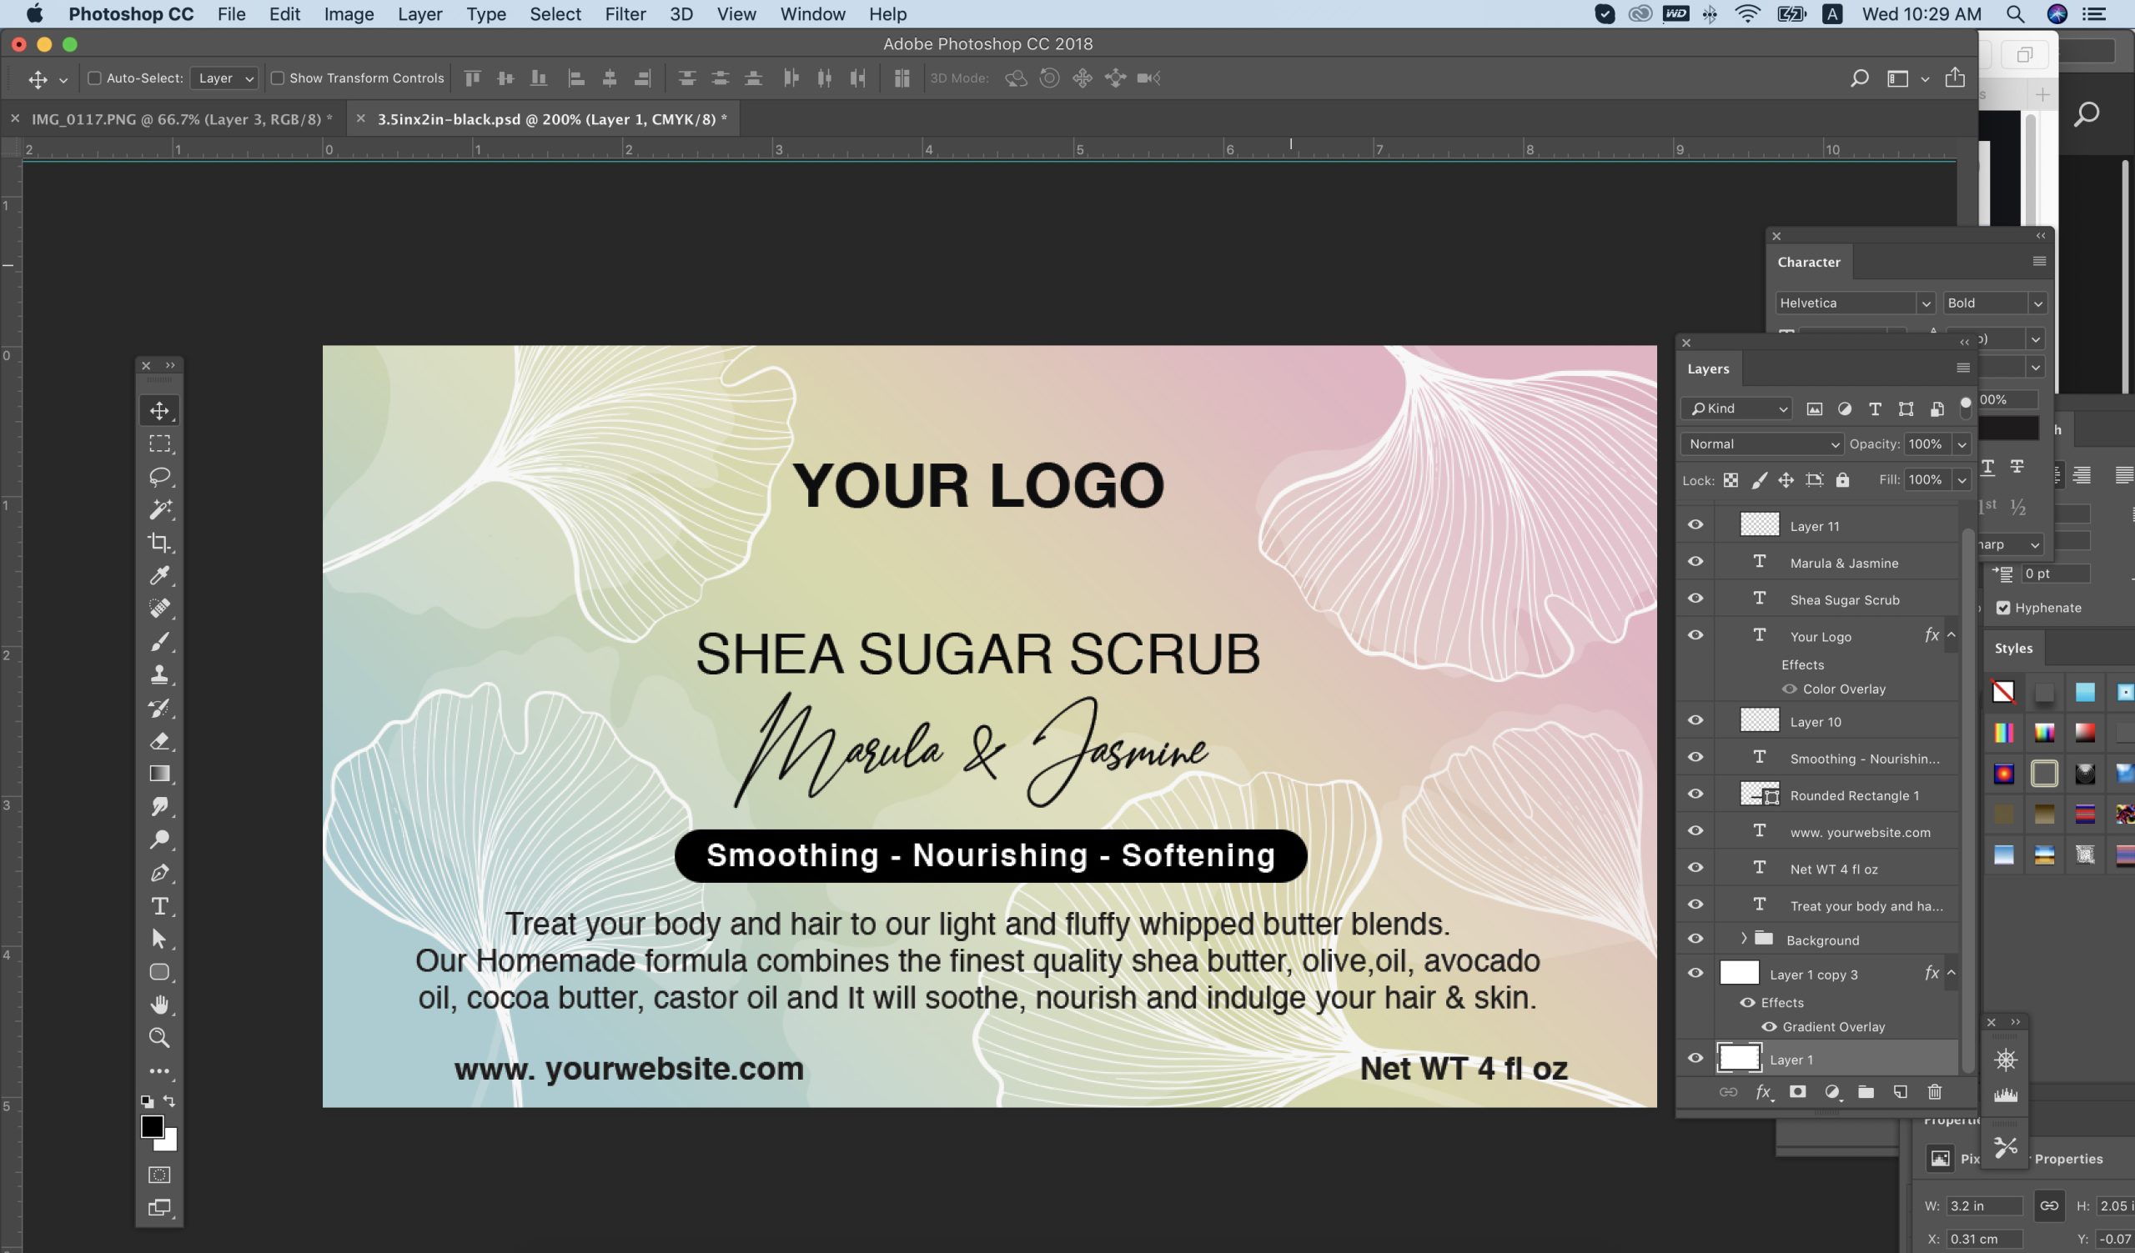Screen dimensions: 2135x1253
Task: Click the new group folder icon
Action: click(x=1866, y=1092)
